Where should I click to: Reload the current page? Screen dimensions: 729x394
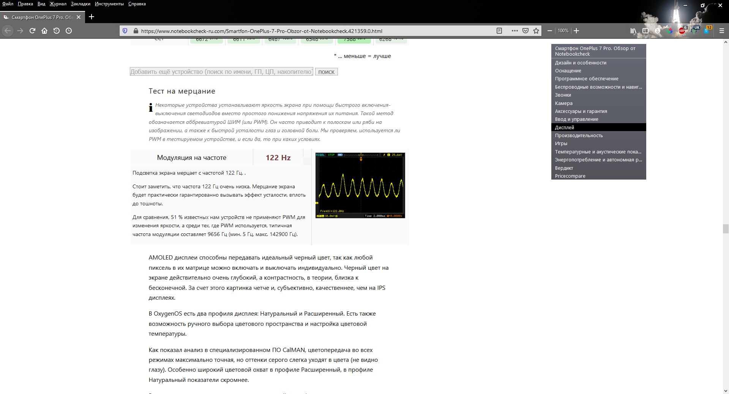pyautogui.click(x=32, y=31)
